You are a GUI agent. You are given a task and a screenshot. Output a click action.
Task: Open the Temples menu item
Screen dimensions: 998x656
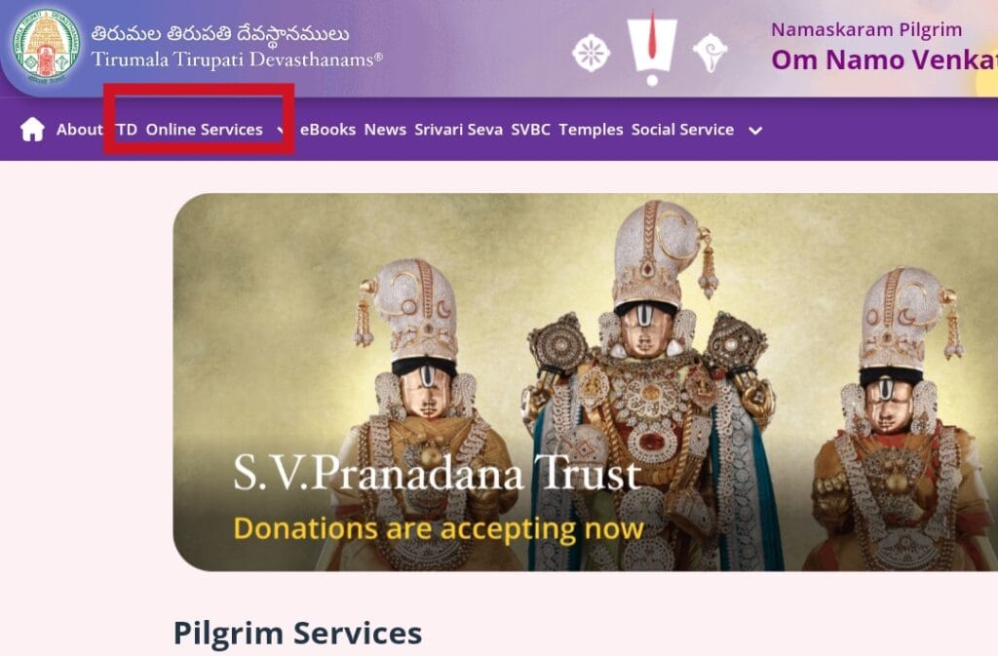coord(591,130)
